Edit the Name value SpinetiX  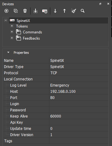[79, 60]
